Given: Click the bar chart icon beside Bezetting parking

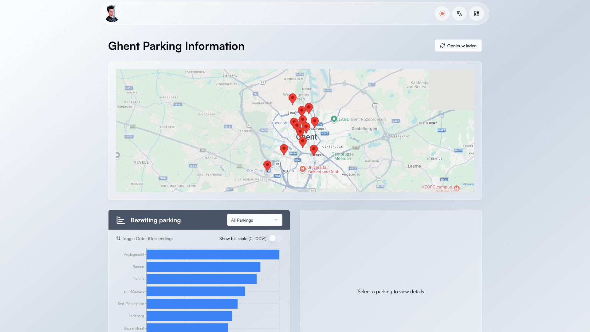Looking at the screenshot, I should pyautogui.click(x=120, y=220).
